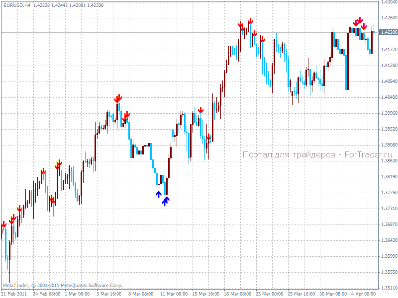Click the lowest blue arrow near 11 Mar
398x298 pixels.
click(164, 203)
